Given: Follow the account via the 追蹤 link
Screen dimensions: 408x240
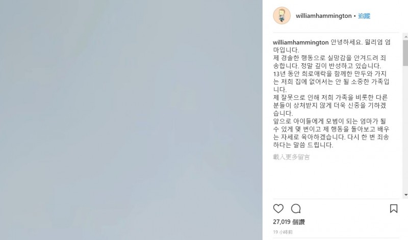Looking at the screenshot, I should (x=364, y=16).
